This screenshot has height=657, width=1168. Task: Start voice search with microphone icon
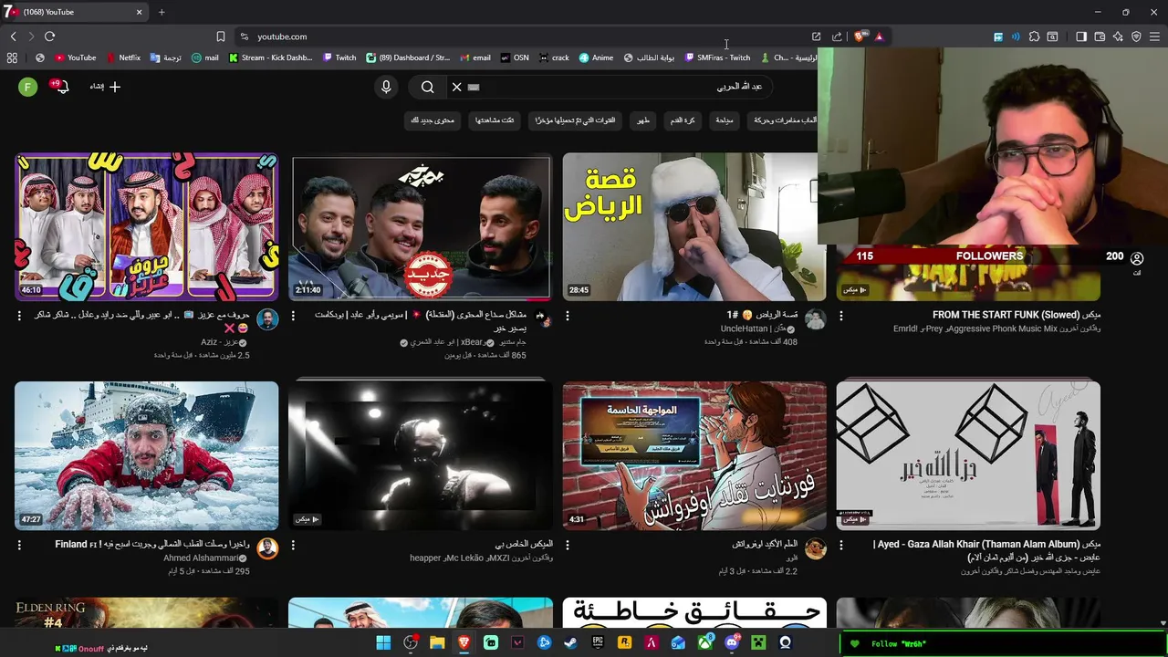386,87
